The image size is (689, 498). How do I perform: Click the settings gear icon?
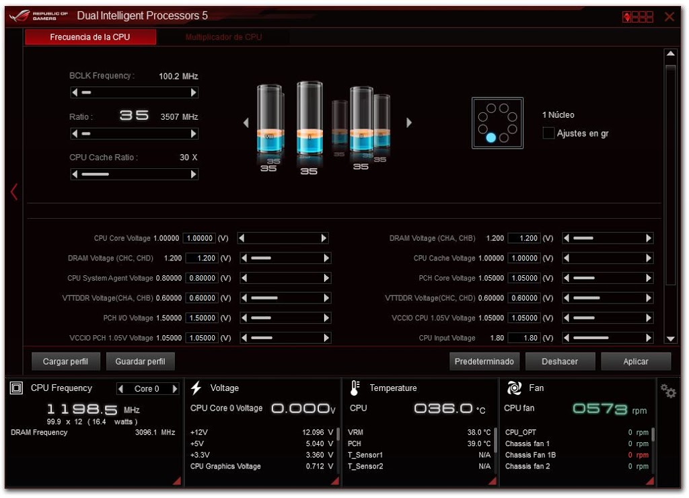pyautogui.click(x=668, y=391)
